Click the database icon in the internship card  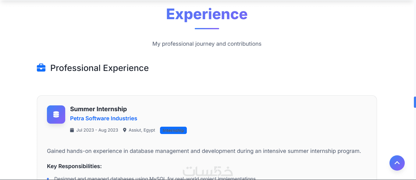click(x=56, y=115)
